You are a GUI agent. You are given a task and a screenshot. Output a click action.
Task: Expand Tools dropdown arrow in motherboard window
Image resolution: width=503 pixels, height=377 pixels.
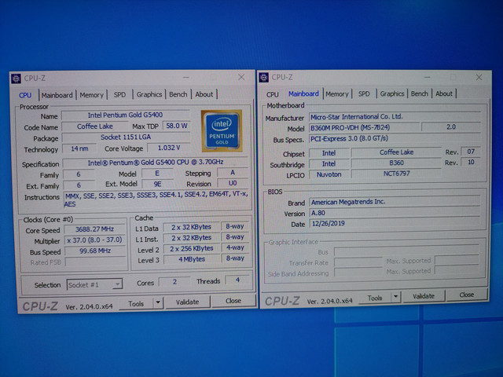[397, 298]
